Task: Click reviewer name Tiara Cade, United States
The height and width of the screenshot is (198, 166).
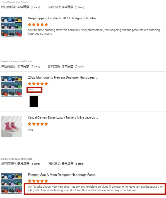Action: click(x=15, y=2)
